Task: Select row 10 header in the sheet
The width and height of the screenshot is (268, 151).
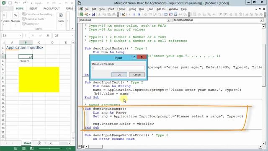Action: [x=3, y=86]
